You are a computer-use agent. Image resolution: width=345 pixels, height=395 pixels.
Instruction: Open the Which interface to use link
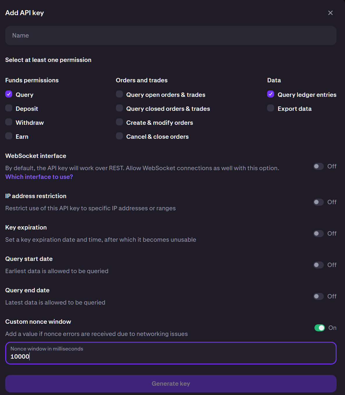39,177
